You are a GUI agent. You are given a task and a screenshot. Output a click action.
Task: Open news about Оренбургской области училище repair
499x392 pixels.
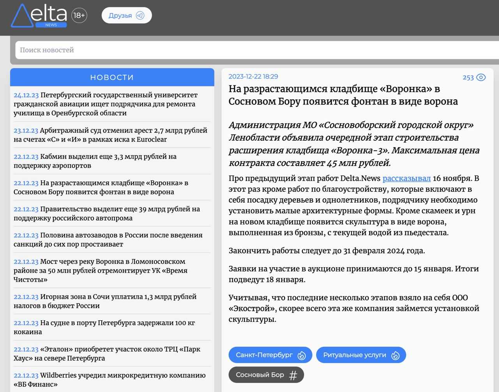pyautogui.click(x=105, y=104)
